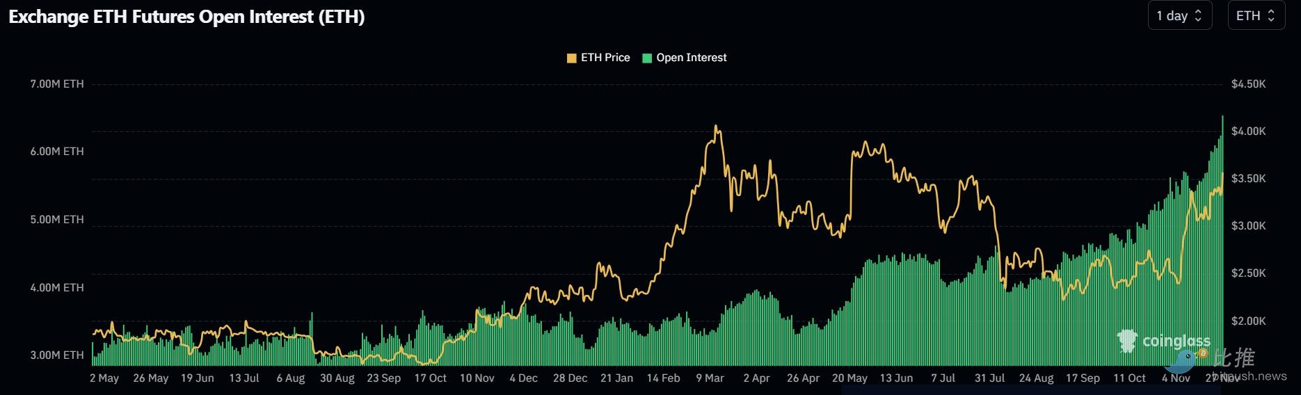1301x395 pixels.
Task: Click the coinglass logo icon
Action: [1127, 341]
